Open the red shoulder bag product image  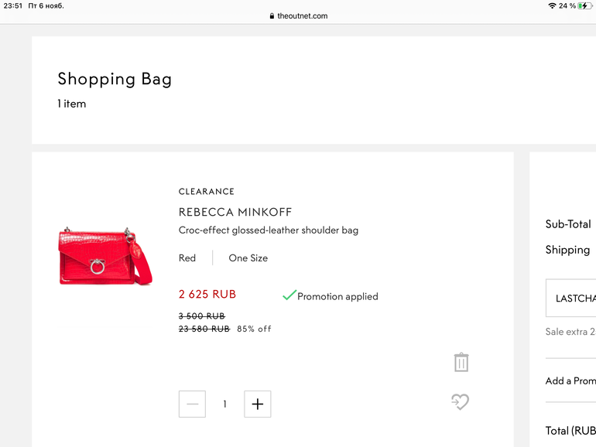[x=105, y=256]
